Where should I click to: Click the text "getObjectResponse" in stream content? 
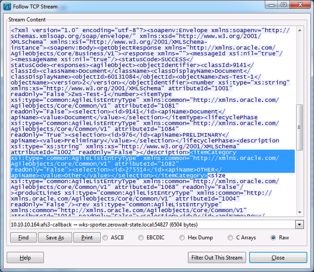pyautogui.click(x=131, y=47)
